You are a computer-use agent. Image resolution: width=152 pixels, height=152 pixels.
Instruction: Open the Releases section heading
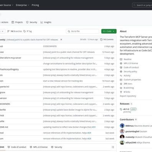click(x=125, y=104)
